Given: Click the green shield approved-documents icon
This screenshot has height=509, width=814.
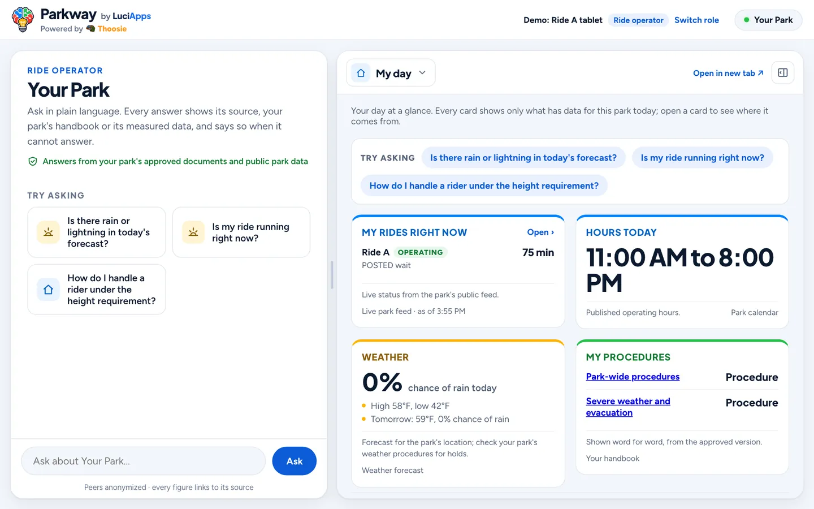Looking at the screenshot, I should [33, 162].
